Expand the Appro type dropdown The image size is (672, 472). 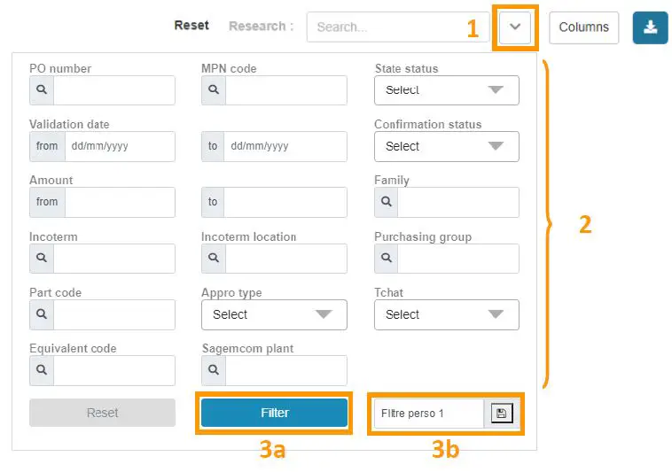(x=274, y=314)
